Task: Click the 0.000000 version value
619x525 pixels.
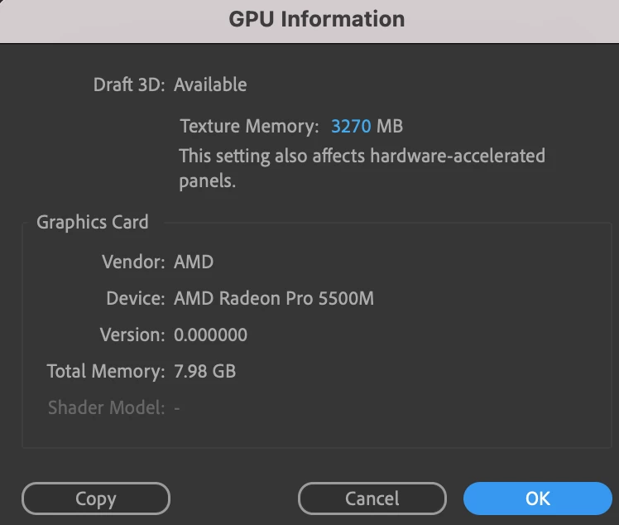Action: click(x=211, y=335)
